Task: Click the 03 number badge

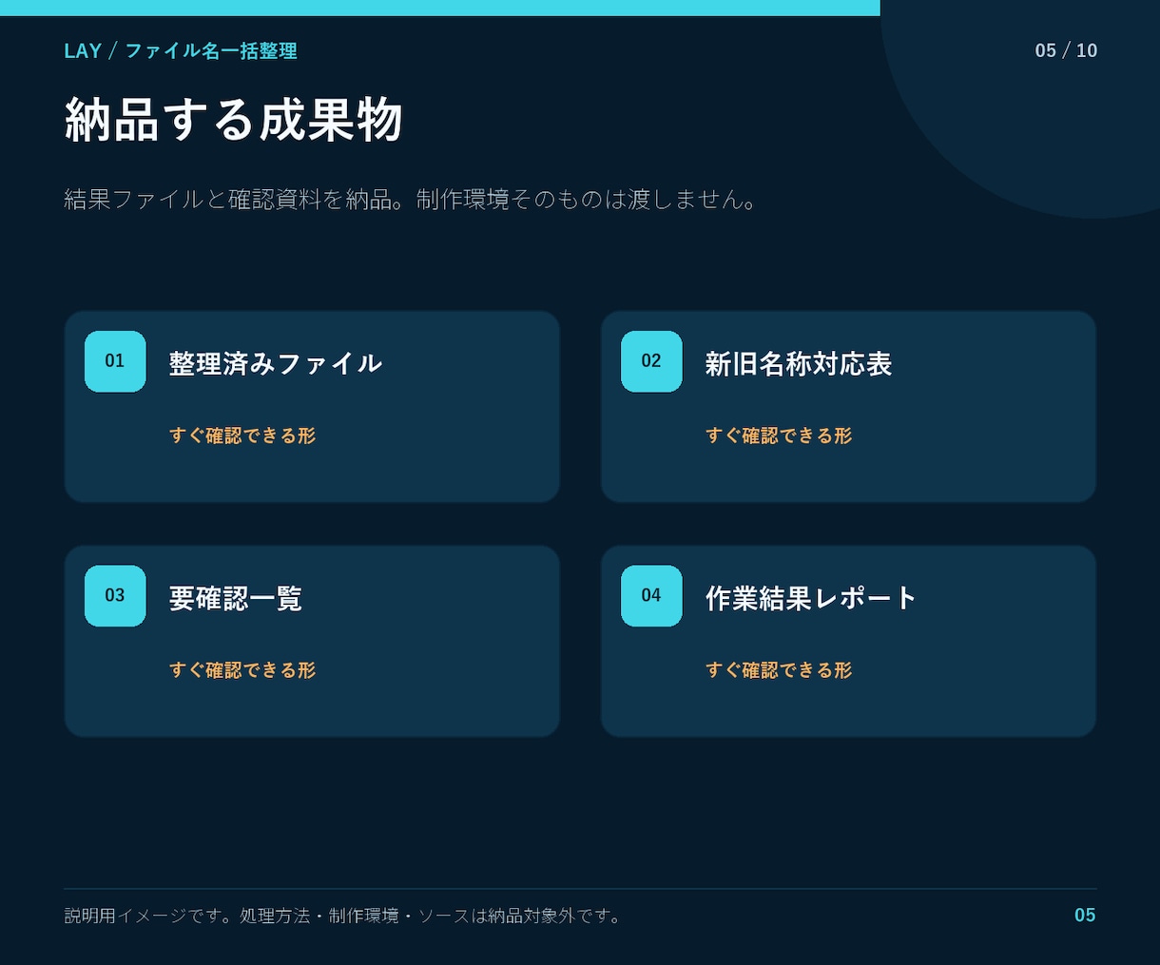Action: (x=115, y=596)
